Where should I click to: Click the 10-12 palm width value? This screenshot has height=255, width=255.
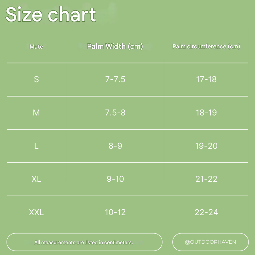[115, 212]
